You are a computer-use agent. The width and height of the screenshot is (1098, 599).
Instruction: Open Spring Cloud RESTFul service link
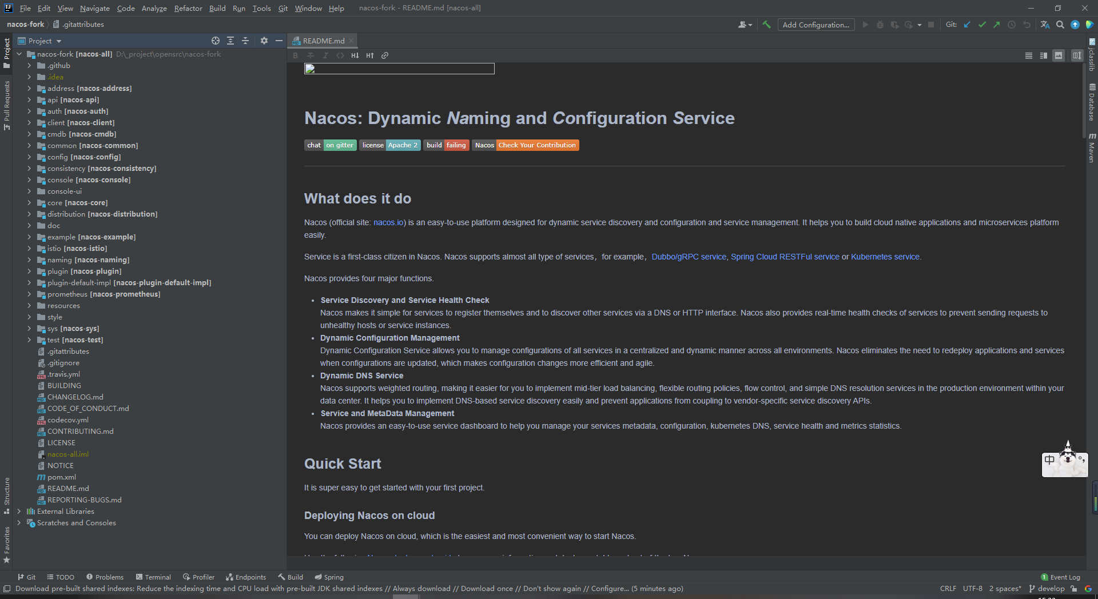pyautogui.click(x=785, y=257)
